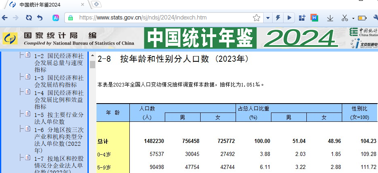Open the extensions grid icon

(x=302, y=18)
